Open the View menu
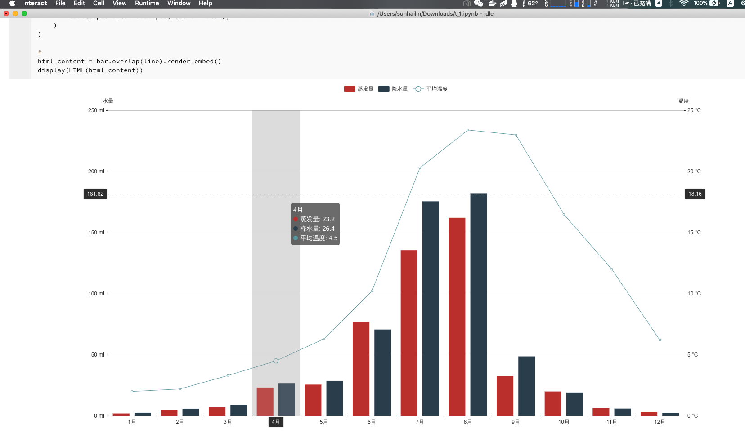 coord(119,4)
